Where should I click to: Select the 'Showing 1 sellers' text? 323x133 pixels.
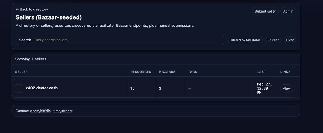tap(31, 59)
